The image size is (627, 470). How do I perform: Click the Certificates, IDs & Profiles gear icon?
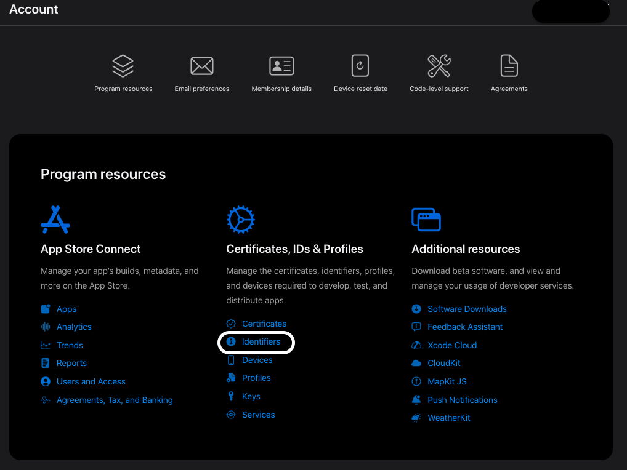pos(241,219)
